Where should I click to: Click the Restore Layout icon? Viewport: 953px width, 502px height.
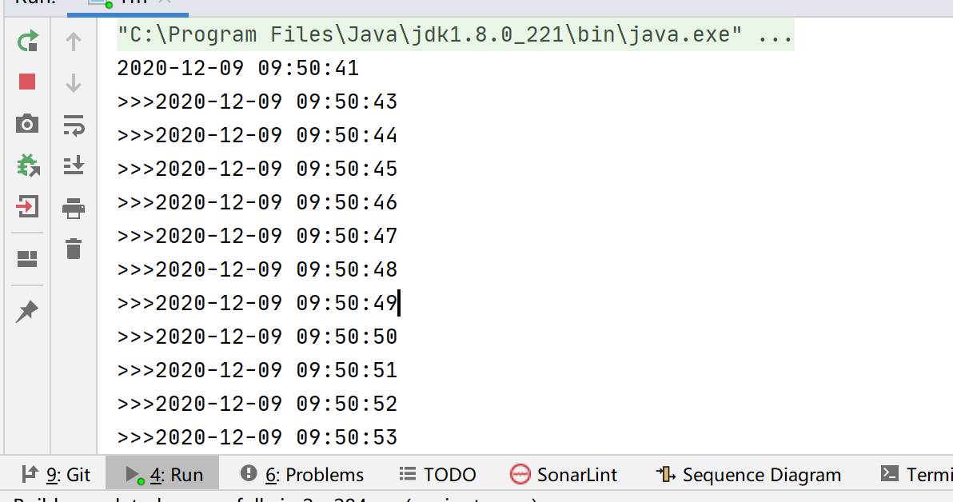pyautogui.click(x=27, y=258)
